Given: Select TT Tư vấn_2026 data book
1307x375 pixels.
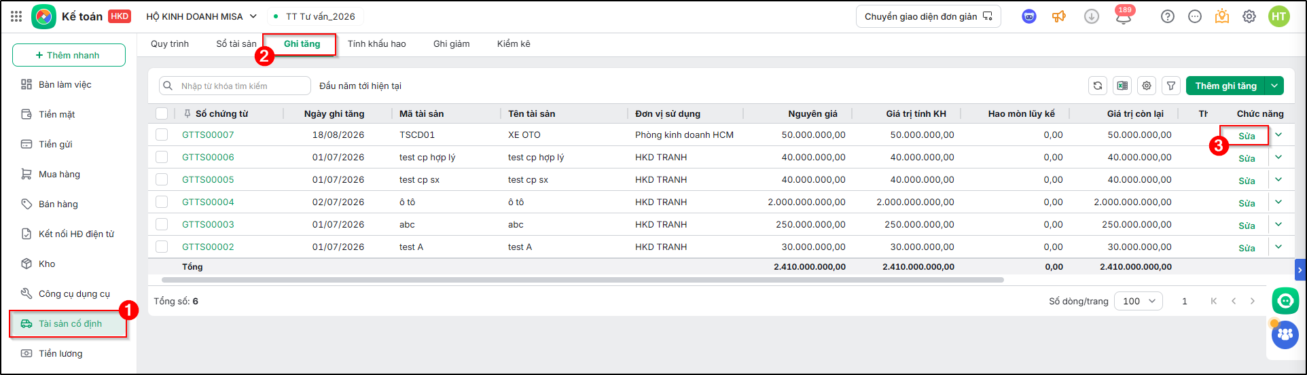Looking at the screenshot, I should (x=315, y=16).
